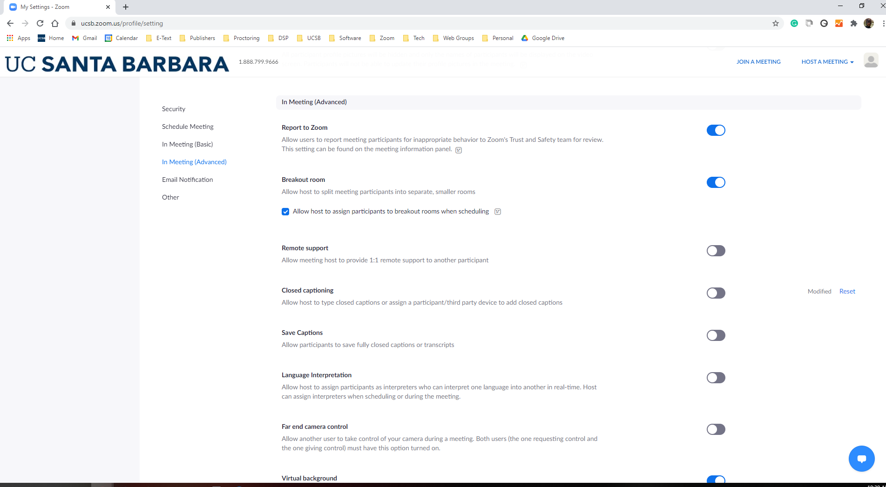Open Calendar bookmark
886x487 pixels.
click(x=122, y=38)
